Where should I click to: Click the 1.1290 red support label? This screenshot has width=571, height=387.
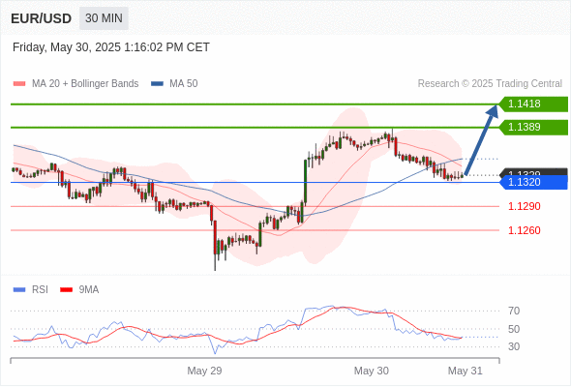click(525, 206)
